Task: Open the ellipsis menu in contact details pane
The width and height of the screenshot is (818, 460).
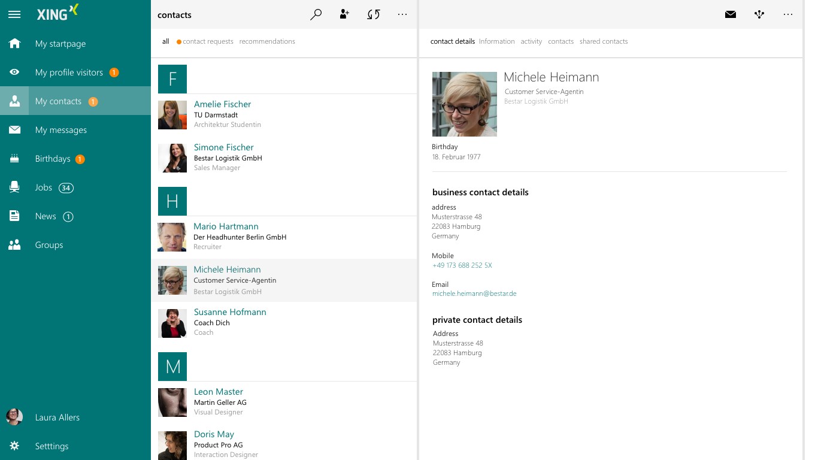Action: pos(788,14)
